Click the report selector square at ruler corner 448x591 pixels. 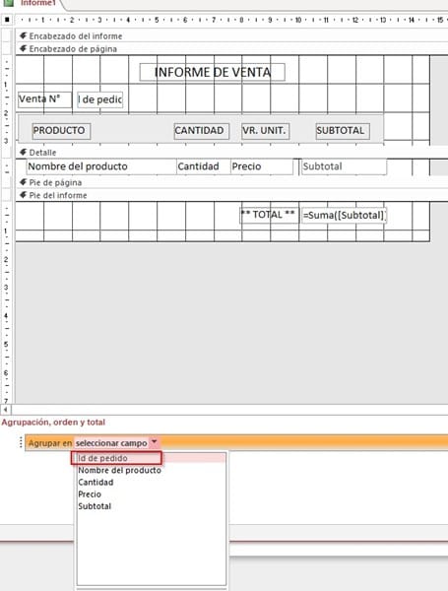click(x=7, y=20)
